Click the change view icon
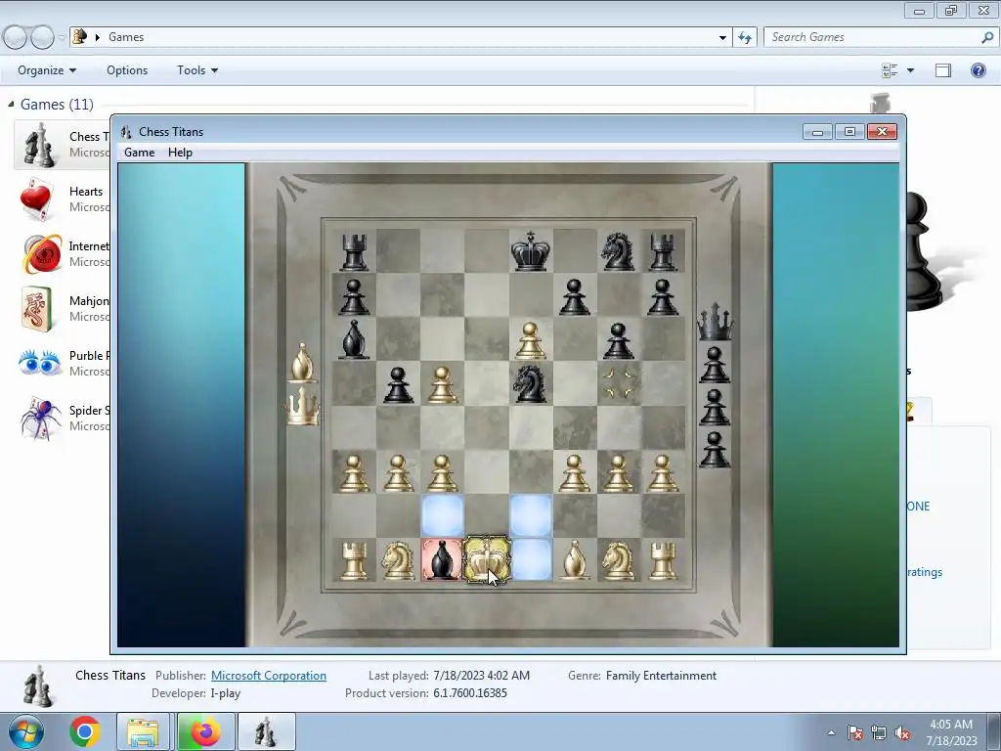Image resolution: width=1001 pixels, height=751 pixels. click(890, 70)
